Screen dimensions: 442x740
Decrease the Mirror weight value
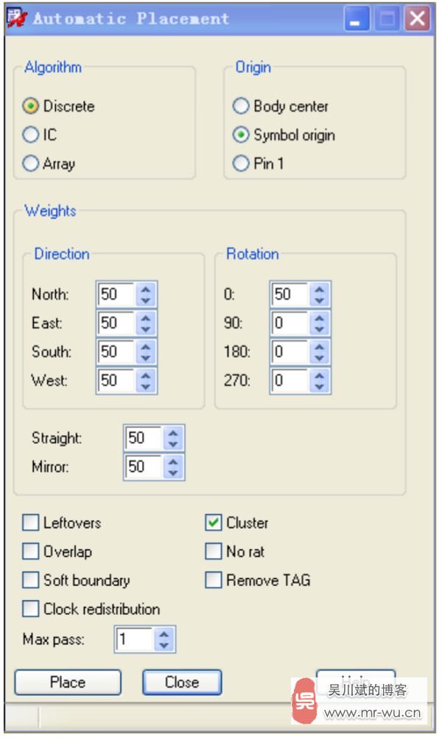[x=173, y=472]
